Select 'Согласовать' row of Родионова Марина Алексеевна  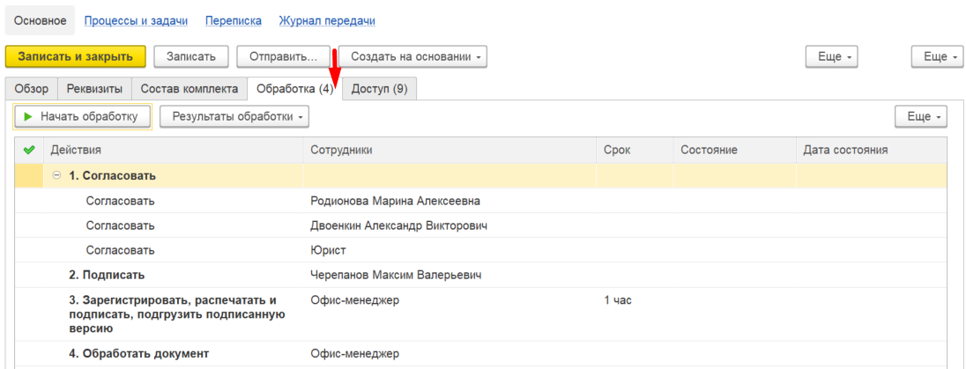click(x=480, y=201)
